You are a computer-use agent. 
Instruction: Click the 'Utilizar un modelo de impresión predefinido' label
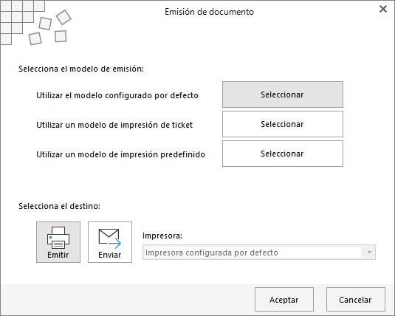[120, 154]
